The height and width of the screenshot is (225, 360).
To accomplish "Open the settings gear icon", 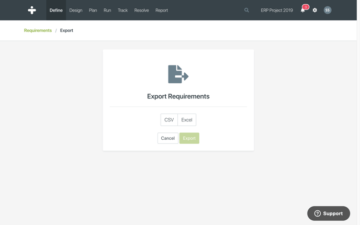I will coord(315,10).
